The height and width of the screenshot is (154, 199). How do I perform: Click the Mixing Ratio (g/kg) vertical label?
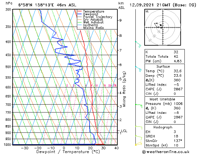click(x=124, y=89)
